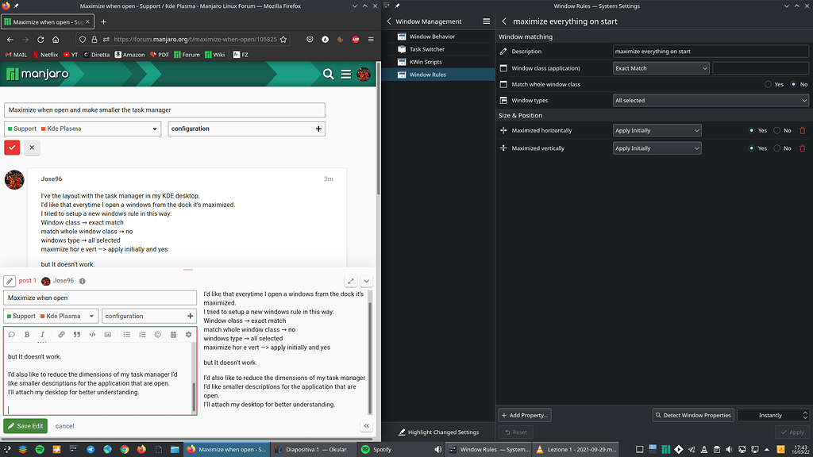Open Telegram from the system tray

[x=692, y=450]
